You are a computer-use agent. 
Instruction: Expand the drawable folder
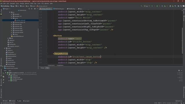(x=12, y=14)
